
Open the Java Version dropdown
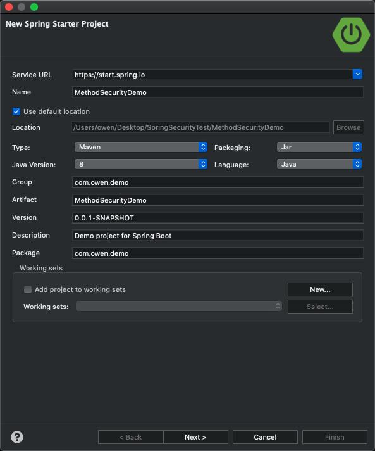point(141,164)
